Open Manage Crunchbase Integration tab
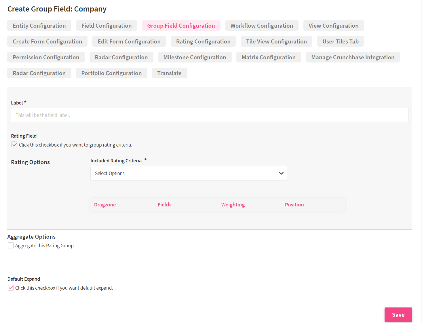 [352, 57]
